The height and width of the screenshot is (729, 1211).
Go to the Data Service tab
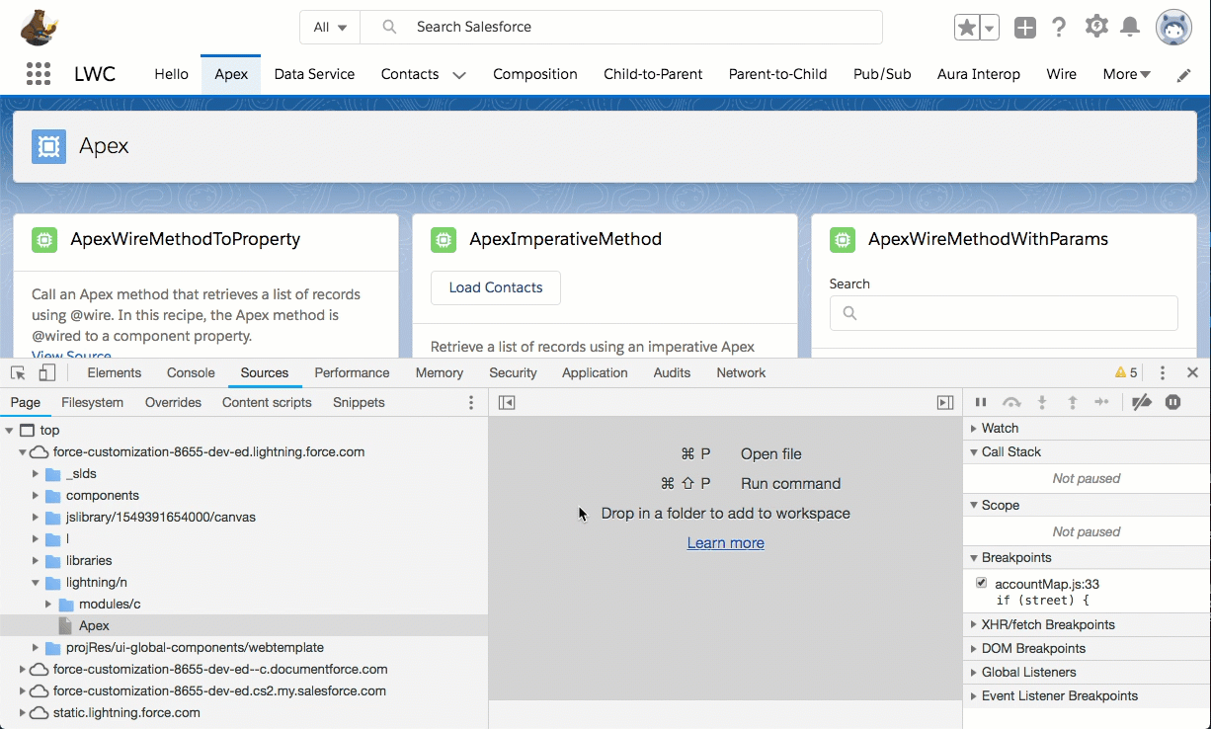(314, 74)
